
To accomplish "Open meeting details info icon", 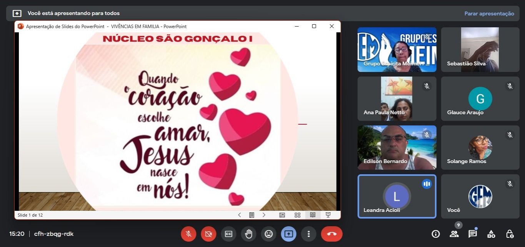I will (435, 234).
